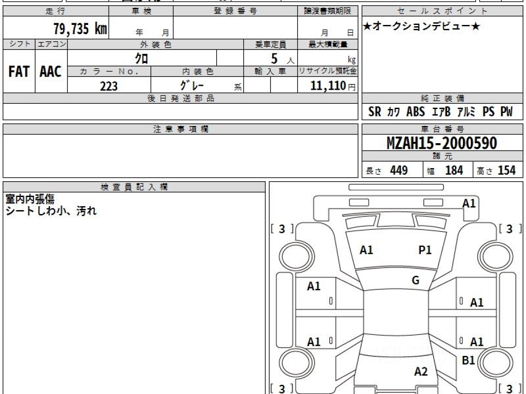The image size is (526, 394).
Task: Select the 車台番号 header
Action: (x=443, y=129)
